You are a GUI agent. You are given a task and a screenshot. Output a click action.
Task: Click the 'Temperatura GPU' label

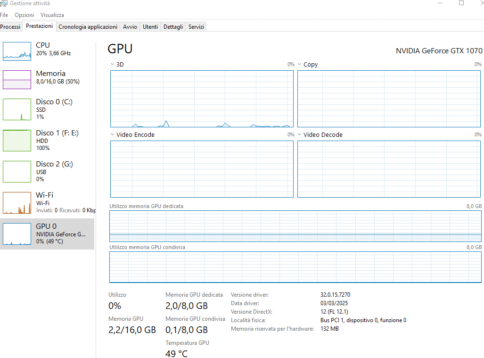pos(187,343)
